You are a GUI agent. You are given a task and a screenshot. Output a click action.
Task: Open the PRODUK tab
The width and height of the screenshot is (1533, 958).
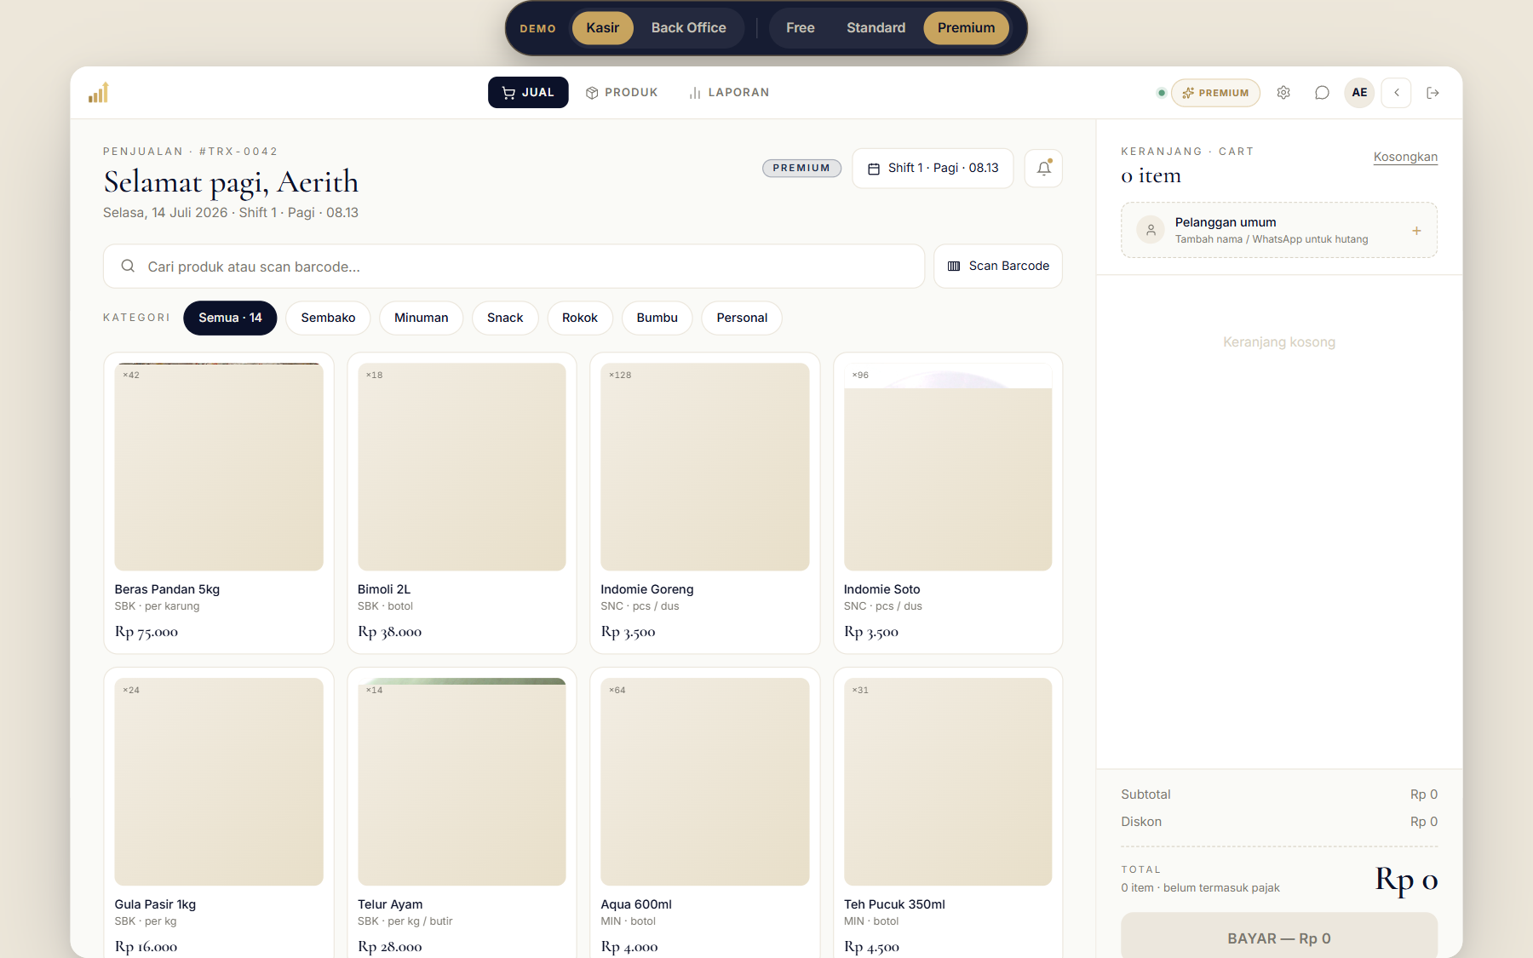point(622,93)
